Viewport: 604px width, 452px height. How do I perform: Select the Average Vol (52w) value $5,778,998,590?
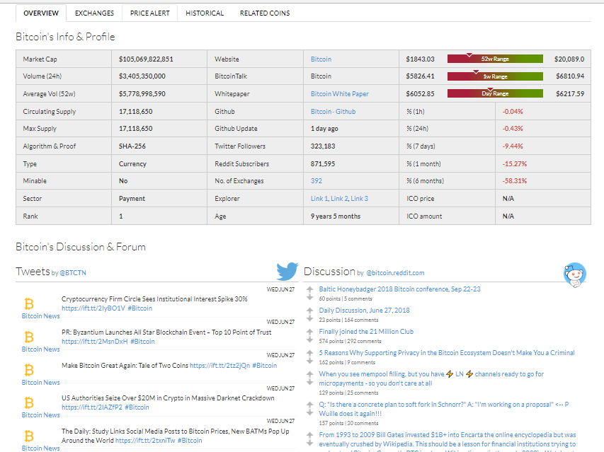point(142,94)
